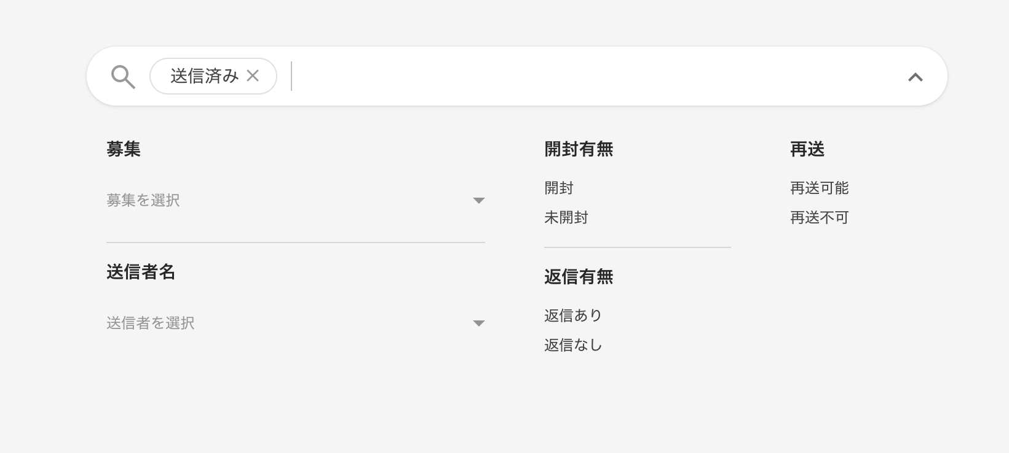This screenshot has width=1009, height=453.
Task: Click the 返信有無 section heading
Action: [x=579, y=277]
